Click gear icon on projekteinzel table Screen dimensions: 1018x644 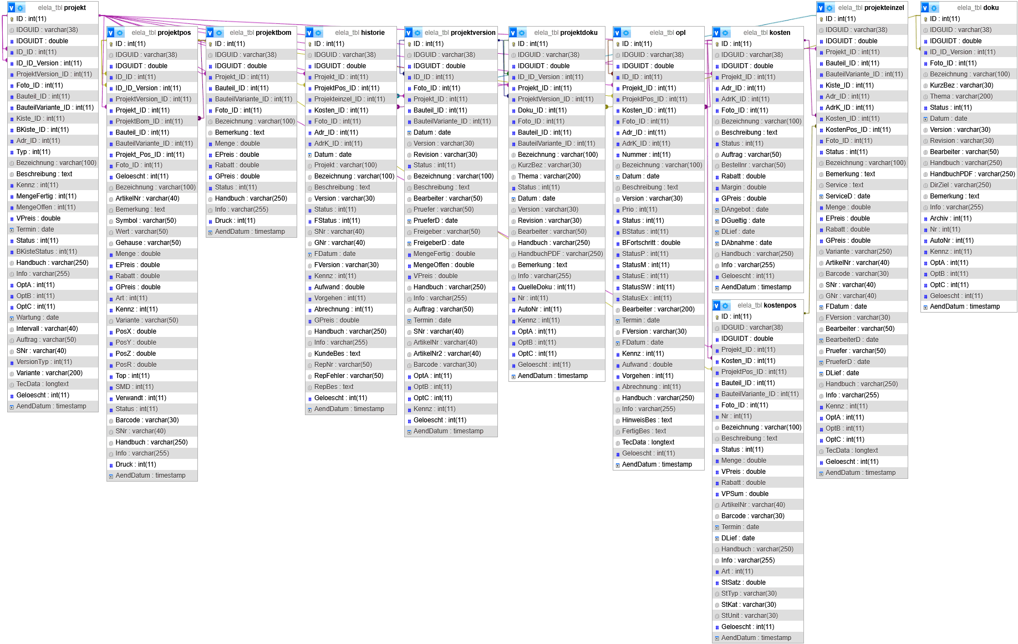pyautogui.click(x=830, y=8)
